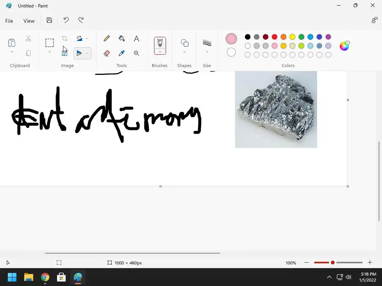Show hidden system tray icons

pyautogui.click(x=329, y=277)
